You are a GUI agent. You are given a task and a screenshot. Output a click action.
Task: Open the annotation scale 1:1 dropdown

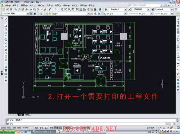pyautogui.click(x=161, y=128)
